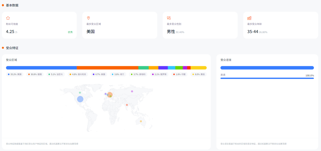The width and height of the screenshot is (321, 151).
Task: Click the red bubble over India on map
Action: point(127,105)
